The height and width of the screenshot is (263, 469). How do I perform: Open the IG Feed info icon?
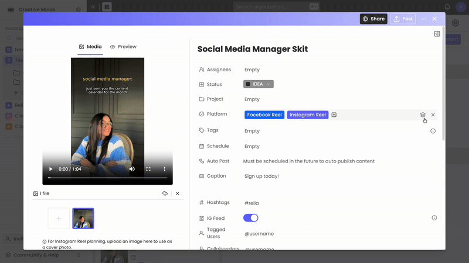(x=434, y=218)
